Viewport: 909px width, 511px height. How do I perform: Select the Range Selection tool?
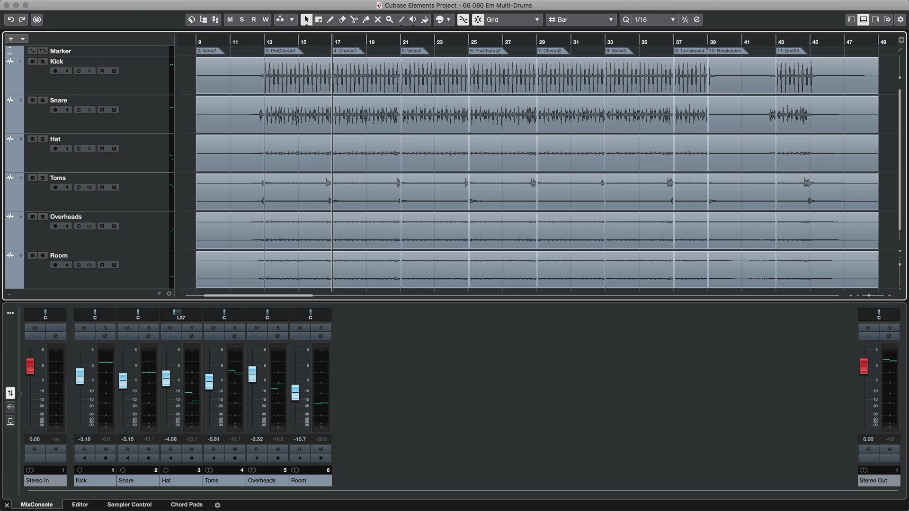pyautogui.click(x=319, y=19)
